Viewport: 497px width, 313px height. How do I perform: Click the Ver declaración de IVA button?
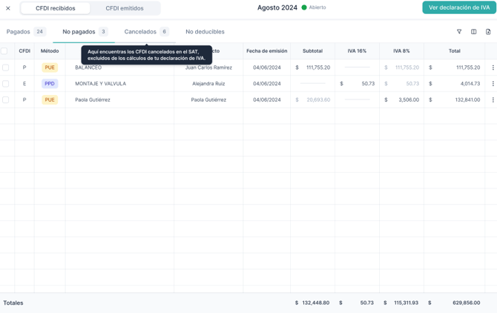point(458,7)
